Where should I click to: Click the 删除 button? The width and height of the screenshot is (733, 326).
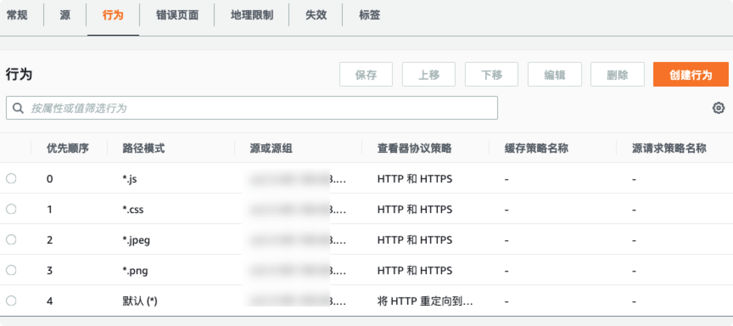[617, 75]
